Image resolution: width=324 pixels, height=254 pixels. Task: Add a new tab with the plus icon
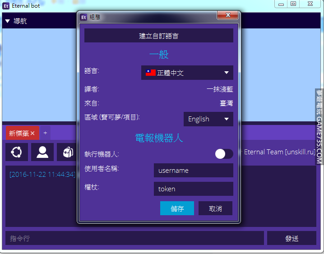[x=45, y=133]
